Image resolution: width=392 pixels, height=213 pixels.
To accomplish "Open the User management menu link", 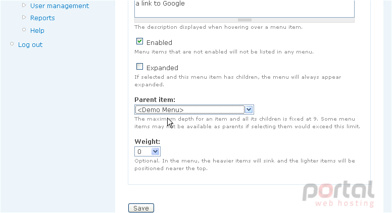I will pos(60,6).
